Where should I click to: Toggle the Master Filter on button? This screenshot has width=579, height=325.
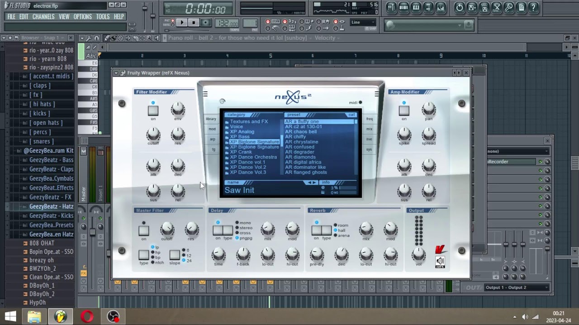143,231
